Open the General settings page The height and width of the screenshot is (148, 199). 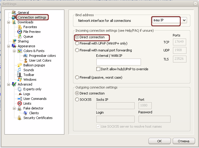click(23, 13)
